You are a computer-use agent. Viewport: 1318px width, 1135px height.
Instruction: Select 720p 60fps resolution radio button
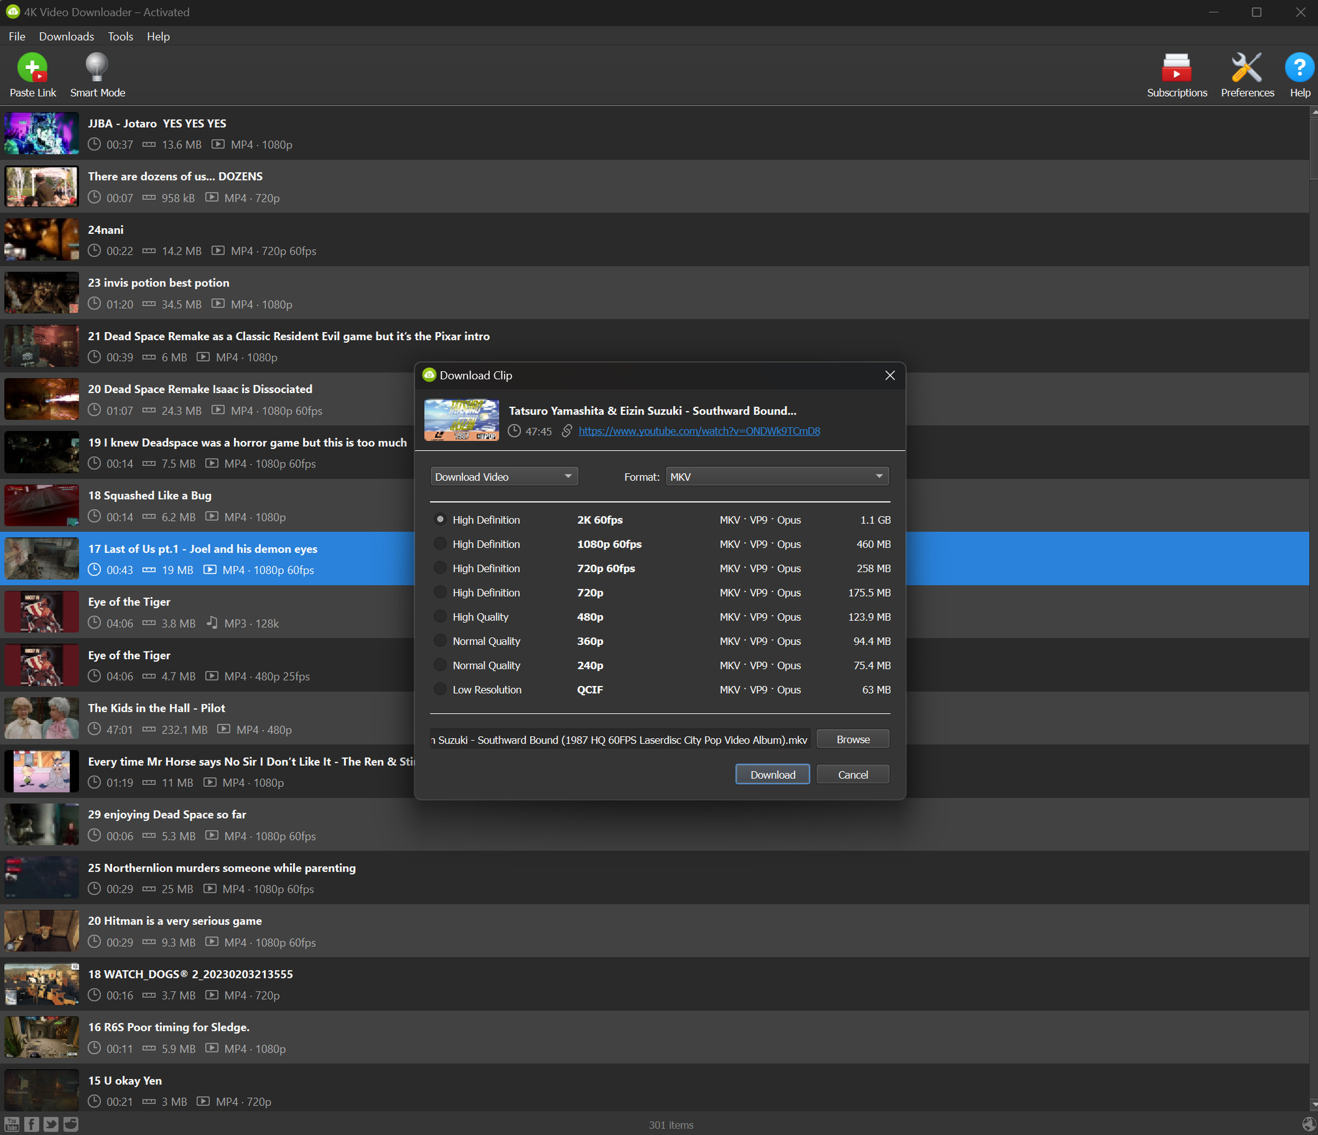(438, 567)
